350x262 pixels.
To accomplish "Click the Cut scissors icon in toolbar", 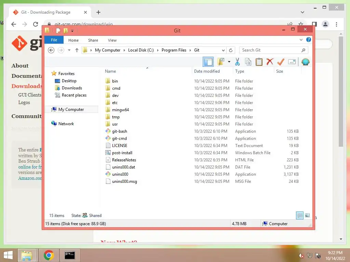I will point(237,62).
